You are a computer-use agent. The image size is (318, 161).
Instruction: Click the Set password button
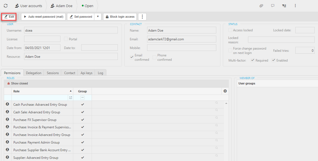[81, 17]
